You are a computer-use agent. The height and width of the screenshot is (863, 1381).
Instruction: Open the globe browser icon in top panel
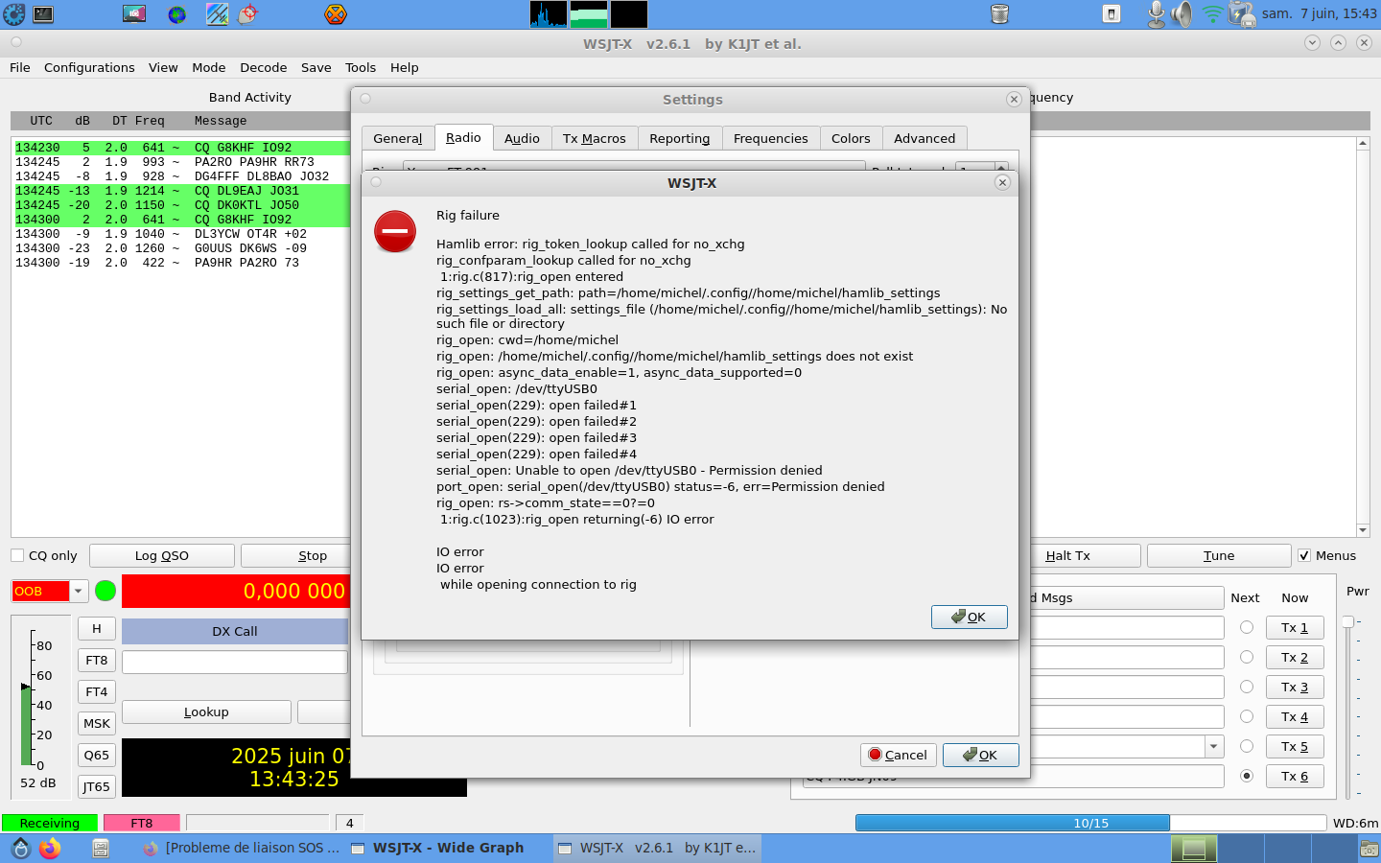point(176,14)
